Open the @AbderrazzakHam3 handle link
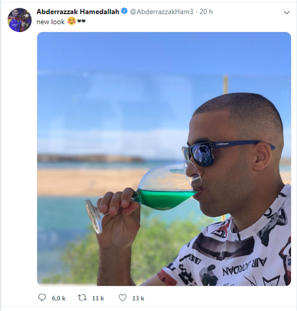297x311 pixels. point(162,12)
